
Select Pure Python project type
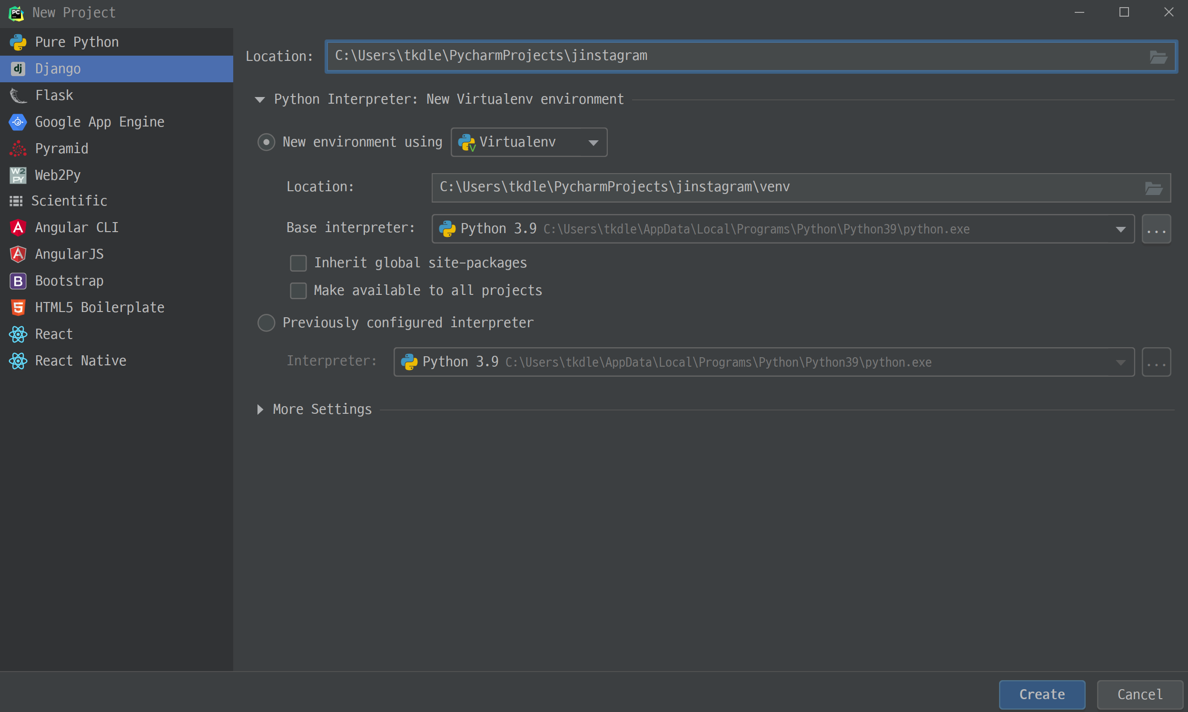point(76,42)
